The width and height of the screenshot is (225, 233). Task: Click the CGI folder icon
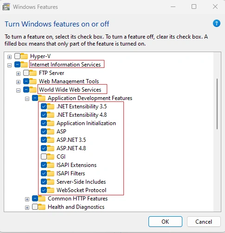[51, 156]
